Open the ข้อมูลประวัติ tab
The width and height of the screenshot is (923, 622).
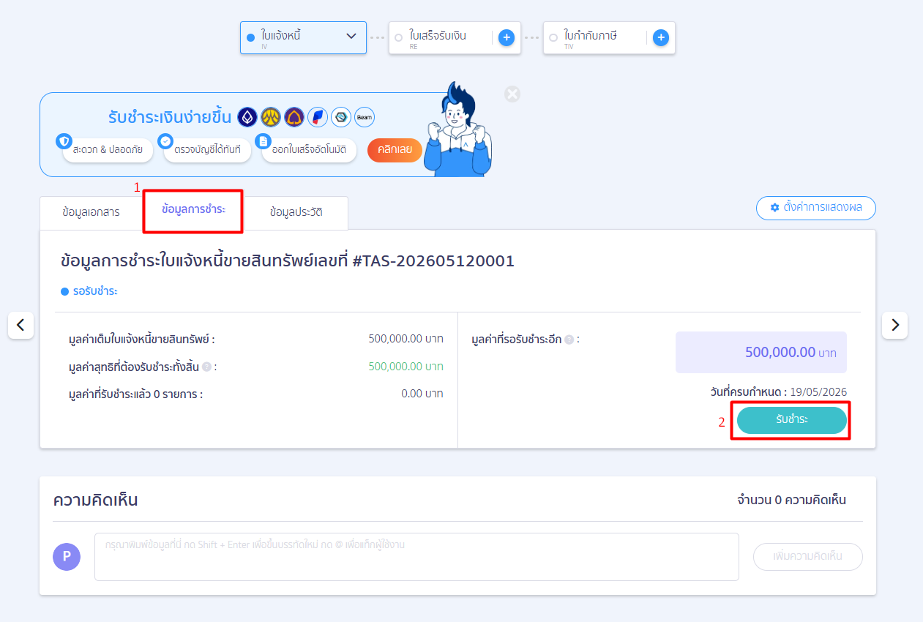pos(296,213)
